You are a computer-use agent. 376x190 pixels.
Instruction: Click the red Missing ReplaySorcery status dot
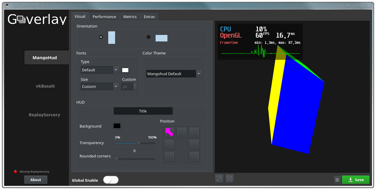coord(15,172)
